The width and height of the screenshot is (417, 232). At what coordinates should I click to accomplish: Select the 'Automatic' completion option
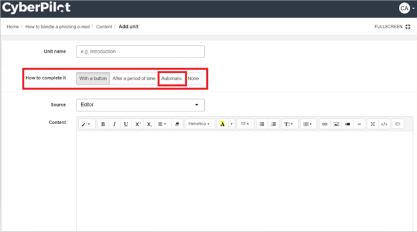click(172, 78)
